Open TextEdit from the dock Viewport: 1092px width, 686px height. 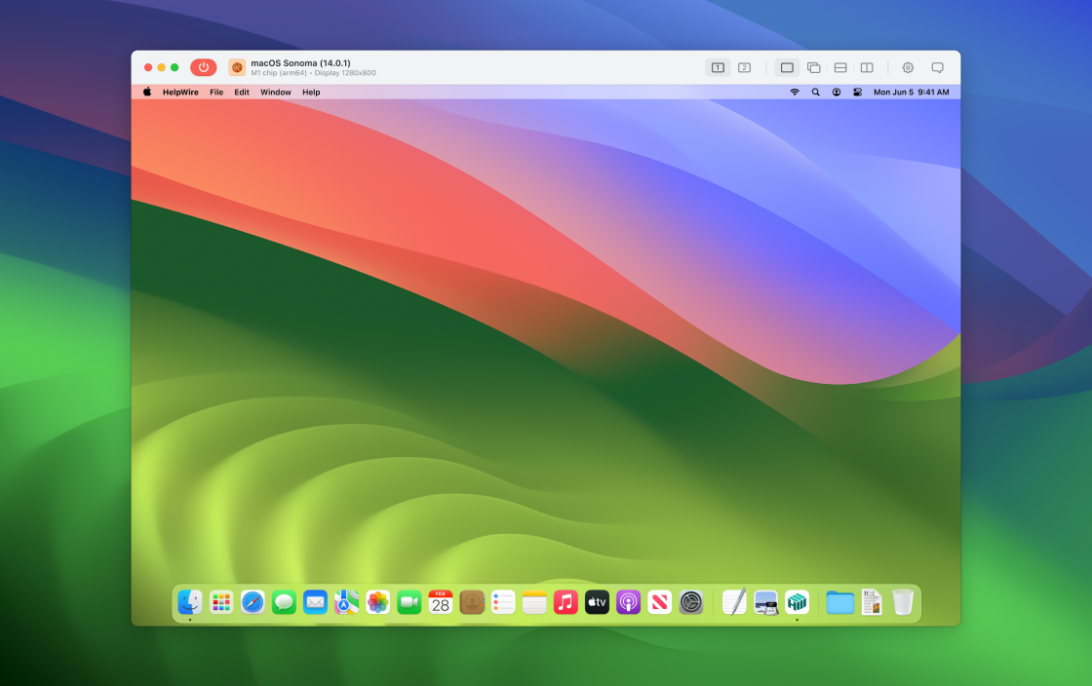pos(734,602)
